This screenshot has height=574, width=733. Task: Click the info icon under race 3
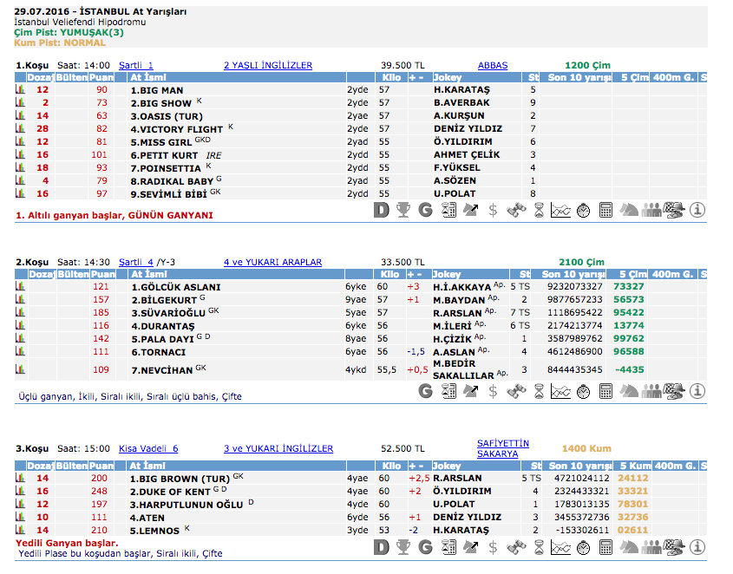697,548
